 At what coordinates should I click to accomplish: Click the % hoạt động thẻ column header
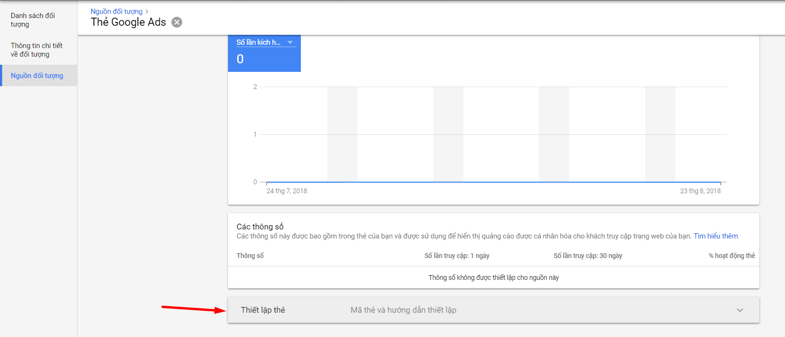click(x=731, y=256)
